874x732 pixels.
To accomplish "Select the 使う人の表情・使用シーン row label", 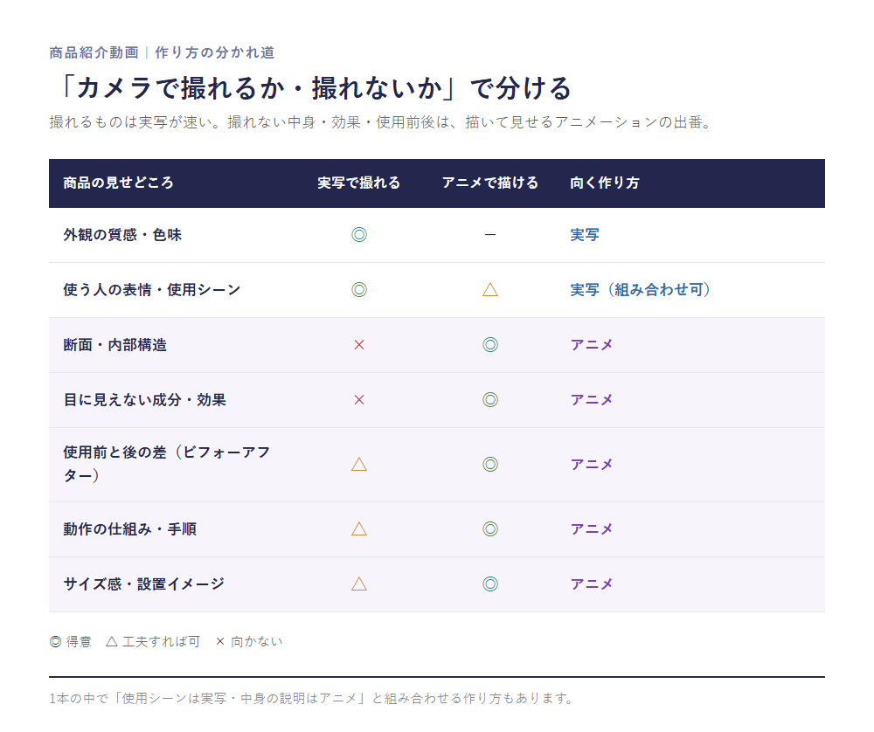I will point(151,290).
